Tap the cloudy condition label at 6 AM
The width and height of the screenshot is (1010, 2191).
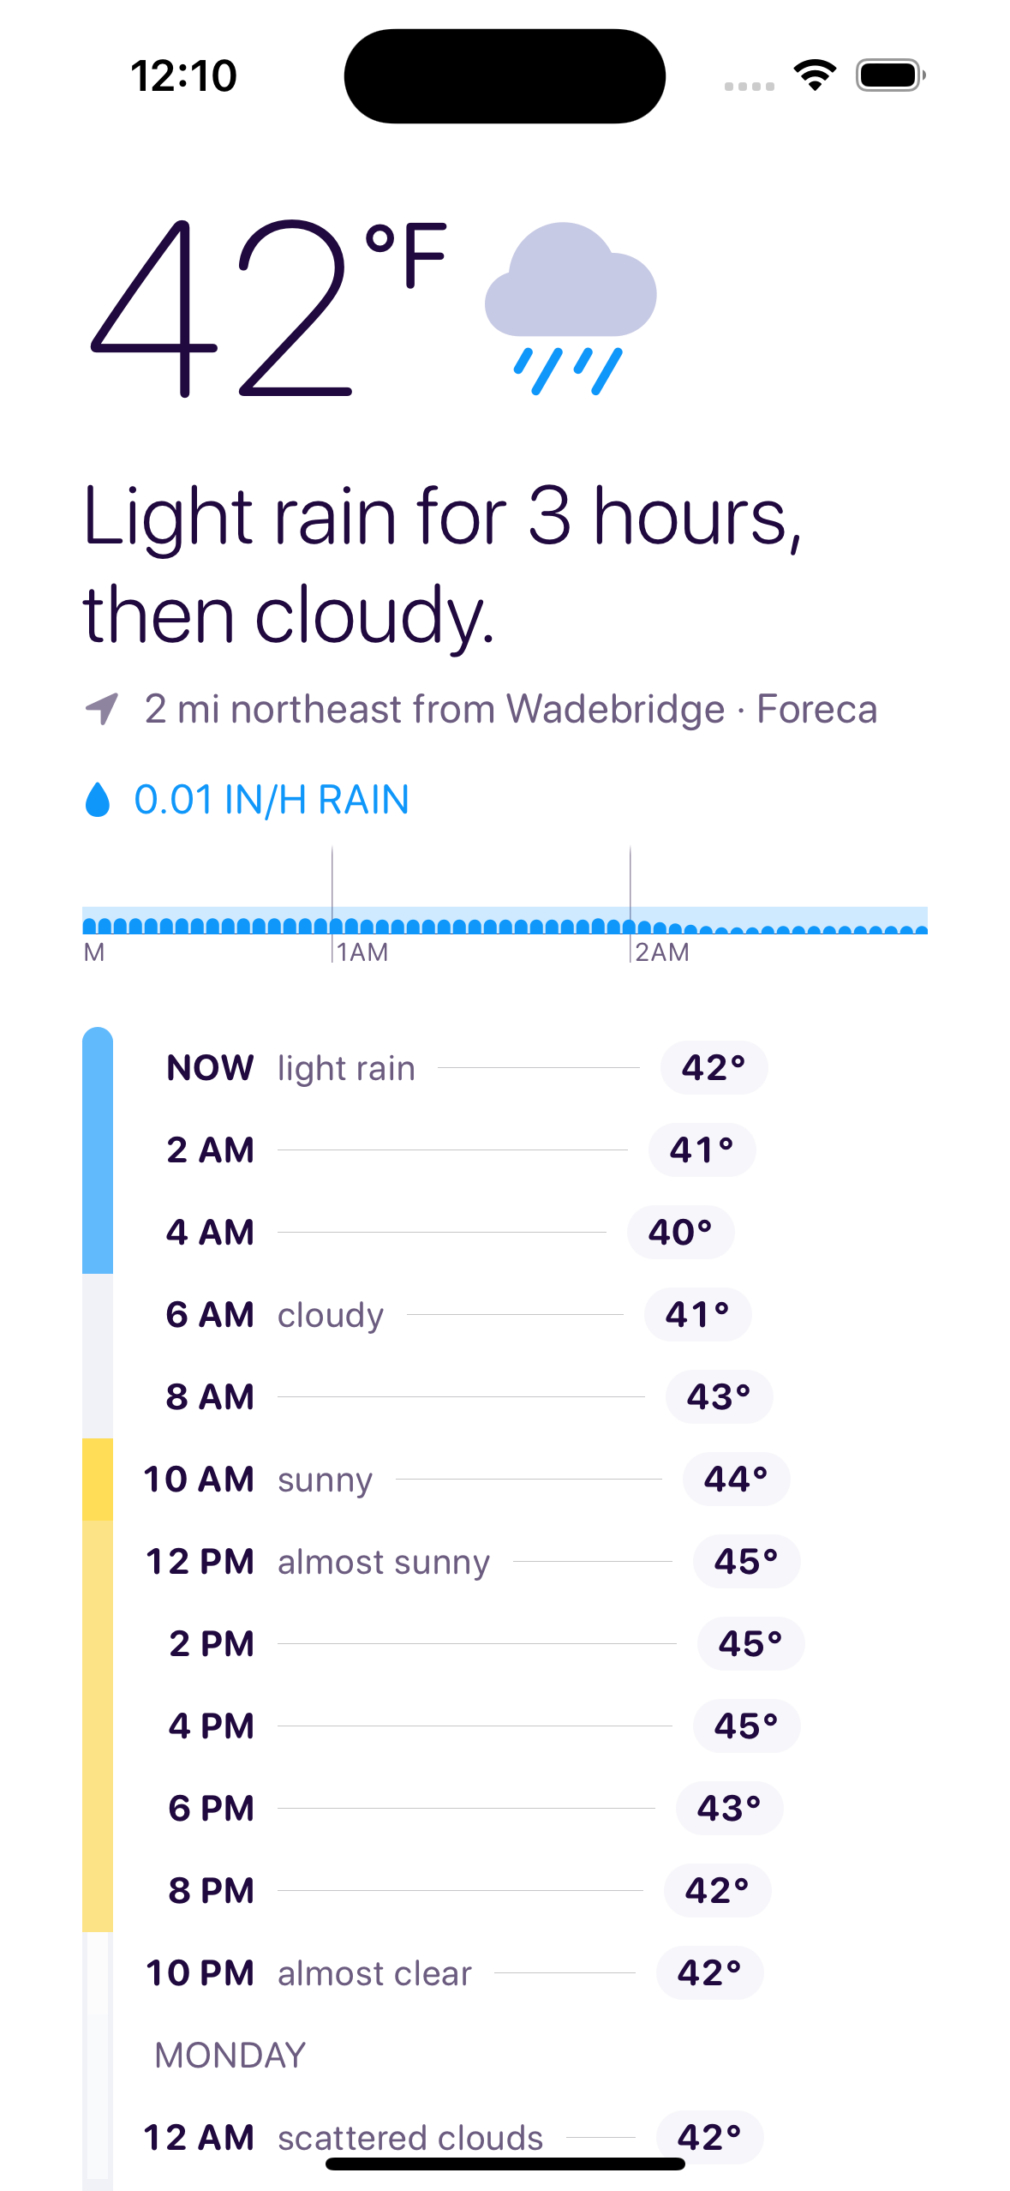[x=331, y=1314]
